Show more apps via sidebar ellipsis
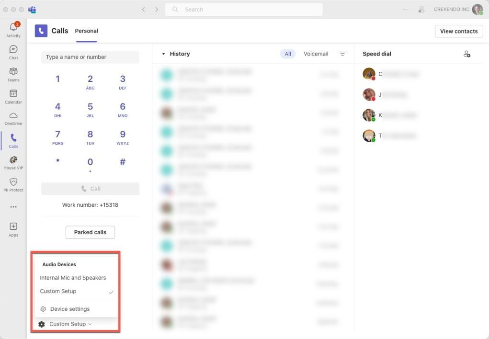This screenshot has width=489, height=339. coord(13,207)
